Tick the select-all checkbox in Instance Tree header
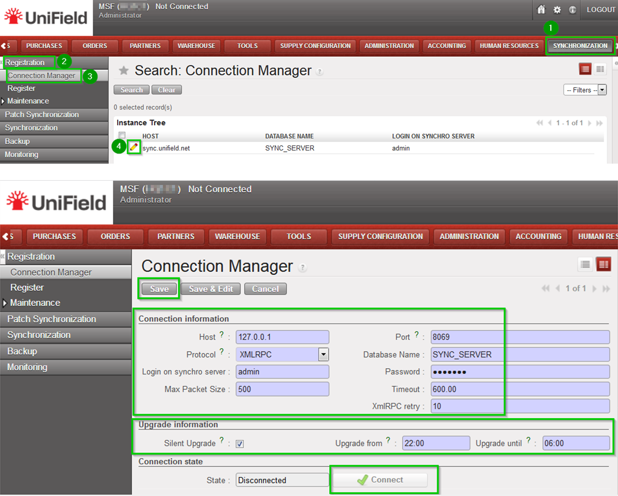 click(x=122, y=135)
